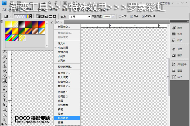Select 大缩览图 view option

pos(67,52)
